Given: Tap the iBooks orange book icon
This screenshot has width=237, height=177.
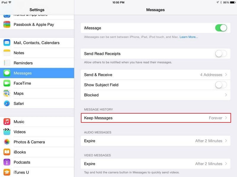Looking at the screenshot, I should 7,152.
